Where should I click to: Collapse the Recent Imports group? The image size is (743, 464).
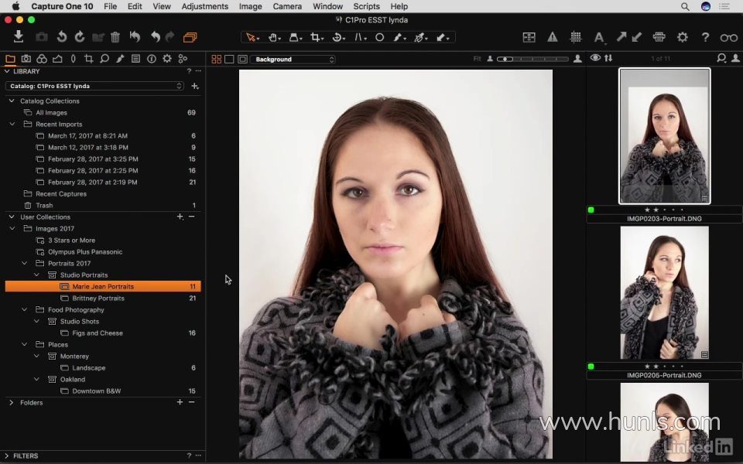point(12,124)
